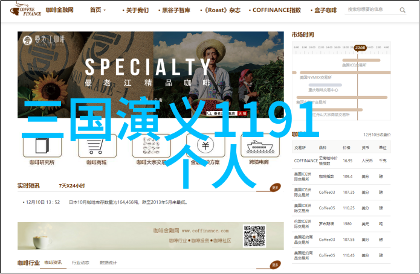Click the QR code in the ad banner
The width and height of the screenshot is (420, 274).
254,236
